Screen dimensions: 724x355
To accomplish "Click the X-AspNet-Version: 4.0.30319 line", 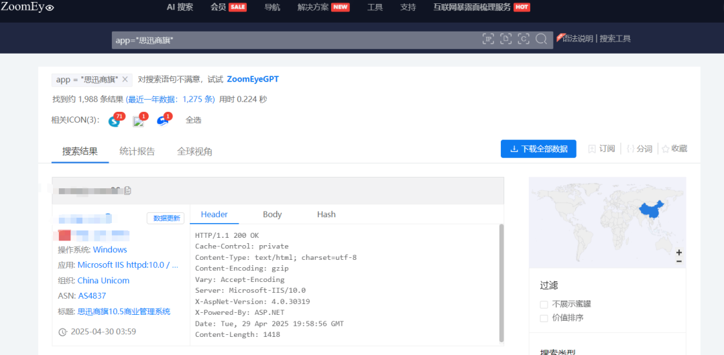I will [252, 301].
